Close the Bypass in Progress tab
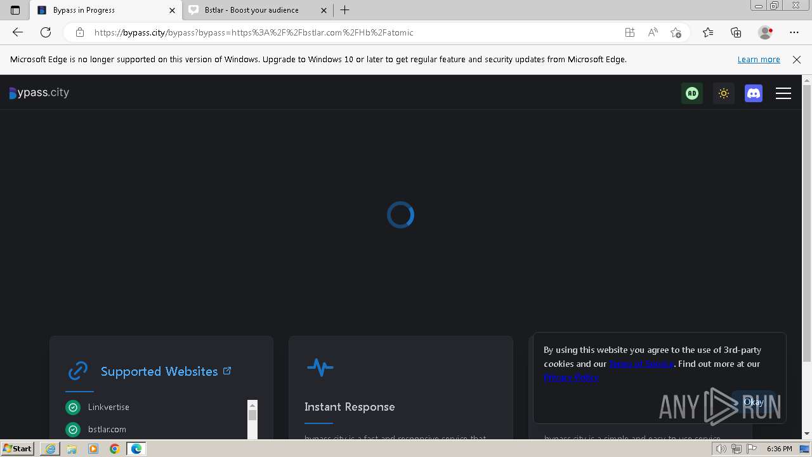 pyautogui.click(x=172, y=10)
